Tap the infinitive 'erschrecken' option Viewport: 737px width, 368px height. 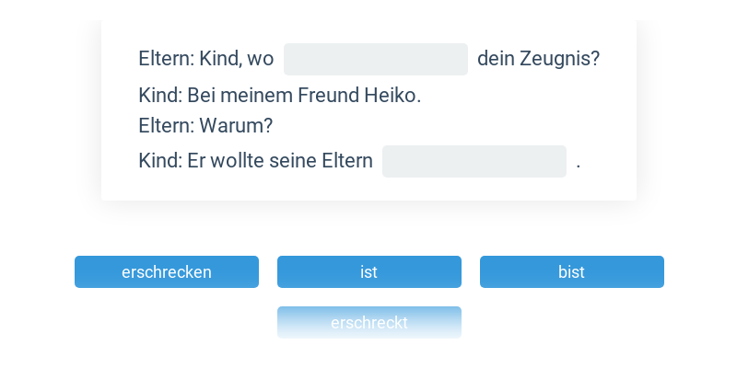(167, 271)
